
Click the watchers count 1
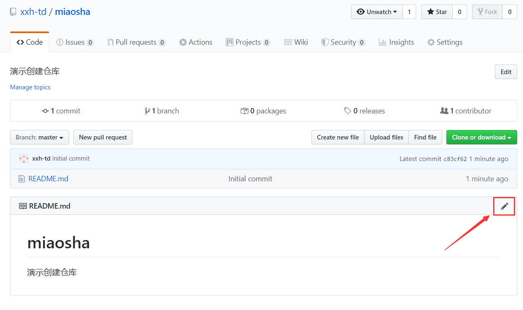click(409, 12)
